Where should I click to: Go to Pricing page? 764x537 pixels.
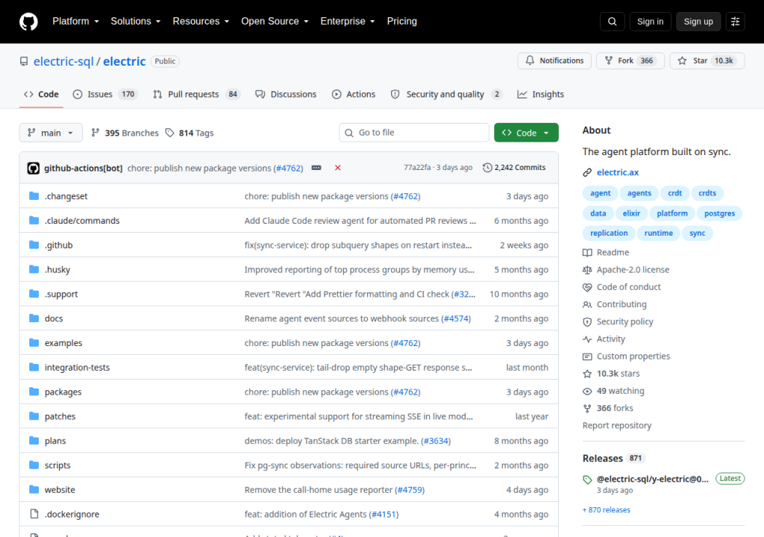click(x=401, y=22)
